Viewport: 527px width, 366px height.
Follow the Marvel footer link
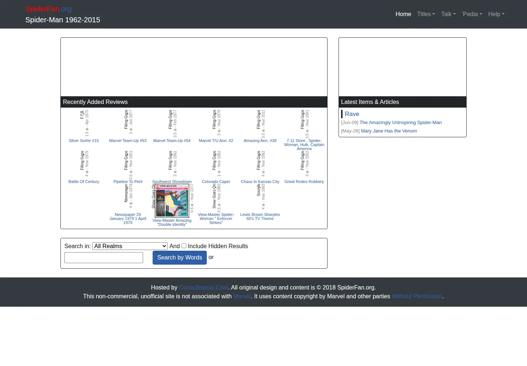(242, 296)
